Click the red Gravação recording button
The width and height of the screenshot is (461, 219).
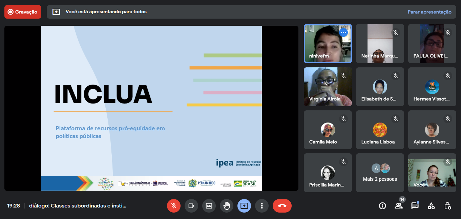coord(23,12)
